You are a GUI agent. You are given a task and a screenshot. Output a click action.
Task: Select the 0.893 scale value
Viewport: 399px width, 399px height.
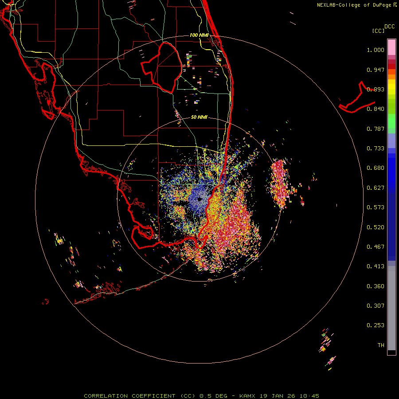click(376, 89)
